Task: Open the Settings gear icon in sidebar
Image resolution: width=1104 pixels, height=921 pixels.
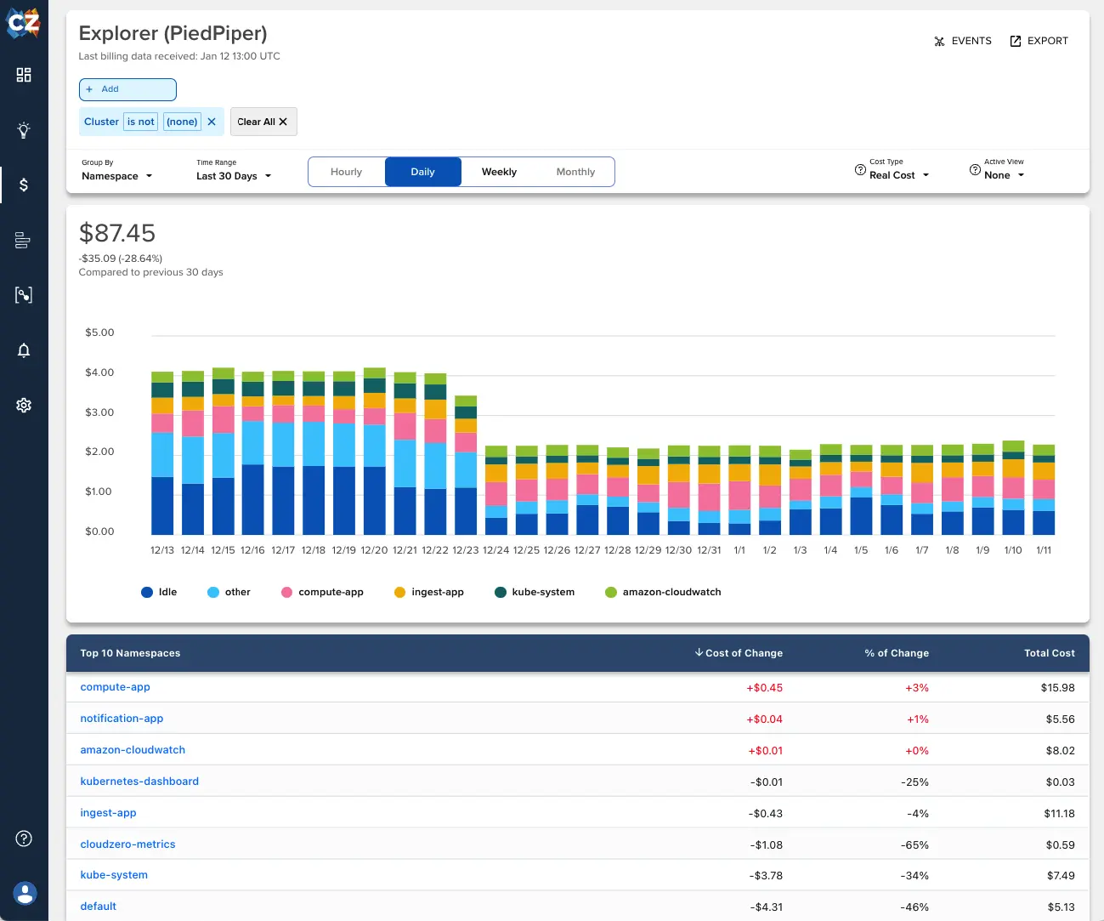Action: click(x=23, y=405)
